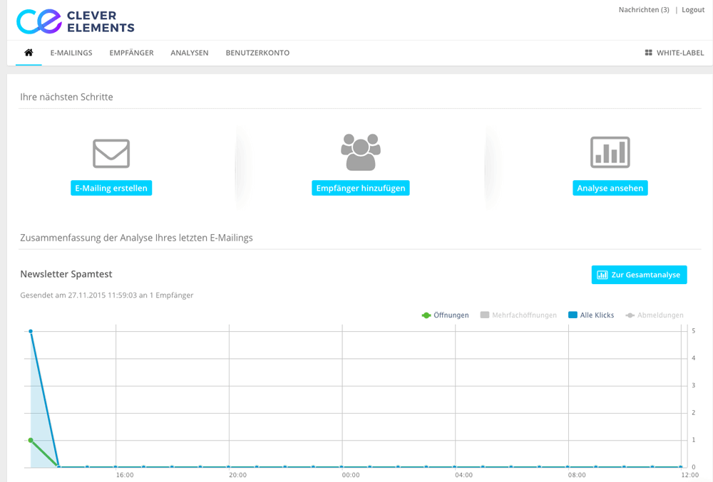Open E-MAILINGS menu
This screenshot has height=482, width=713.
71,53
